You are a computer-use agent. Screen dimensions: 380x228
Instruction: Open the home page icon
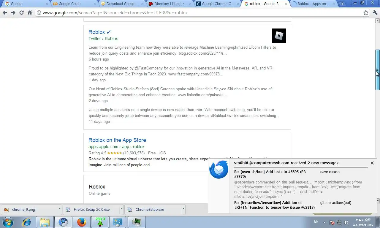30,13
